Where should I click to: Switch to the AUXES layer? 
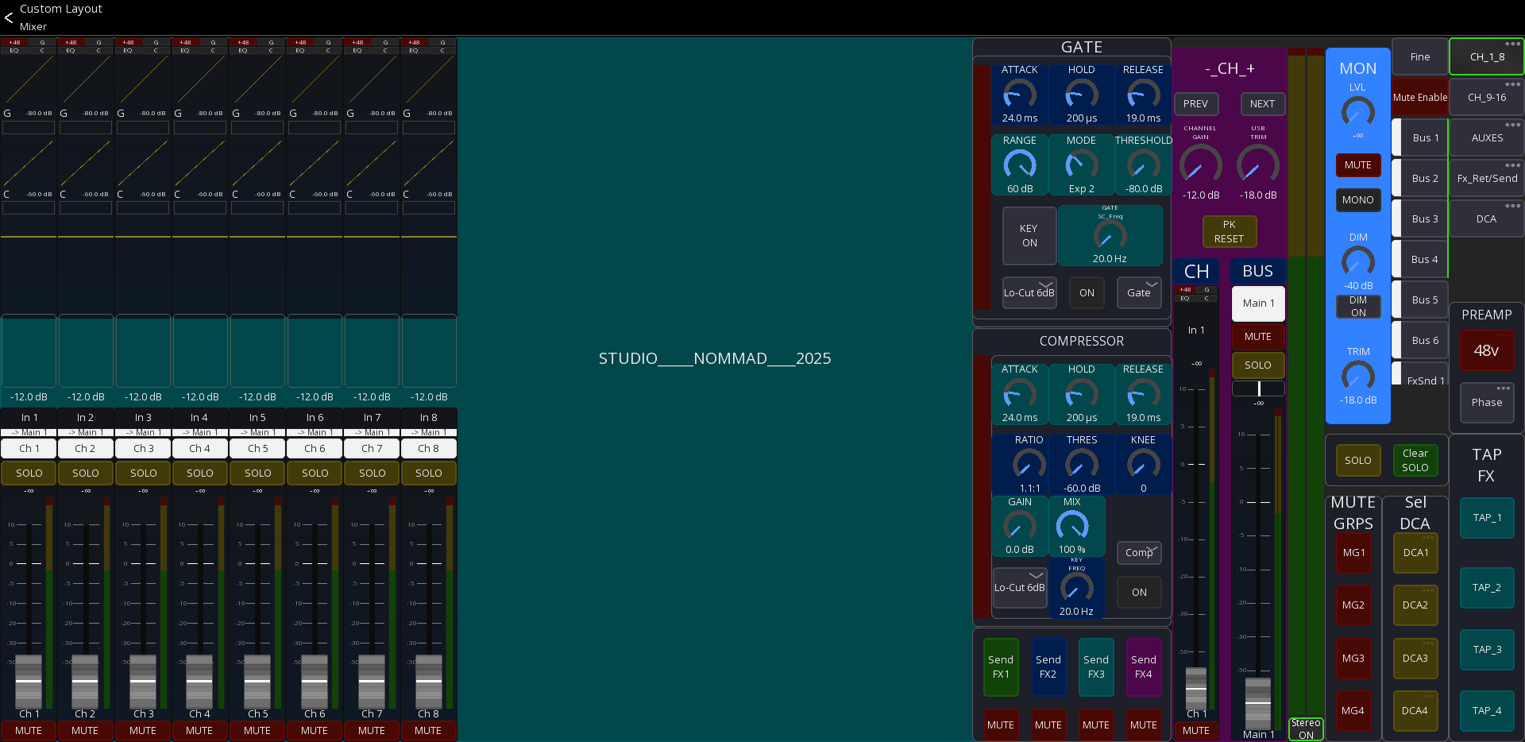coord(1487,138)
